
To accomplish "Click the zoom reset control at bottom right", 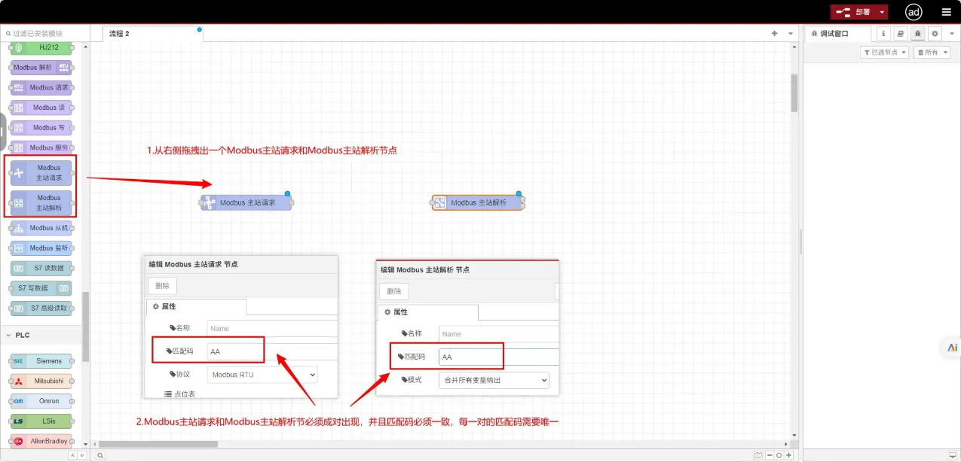I will (x=779, y=454).
